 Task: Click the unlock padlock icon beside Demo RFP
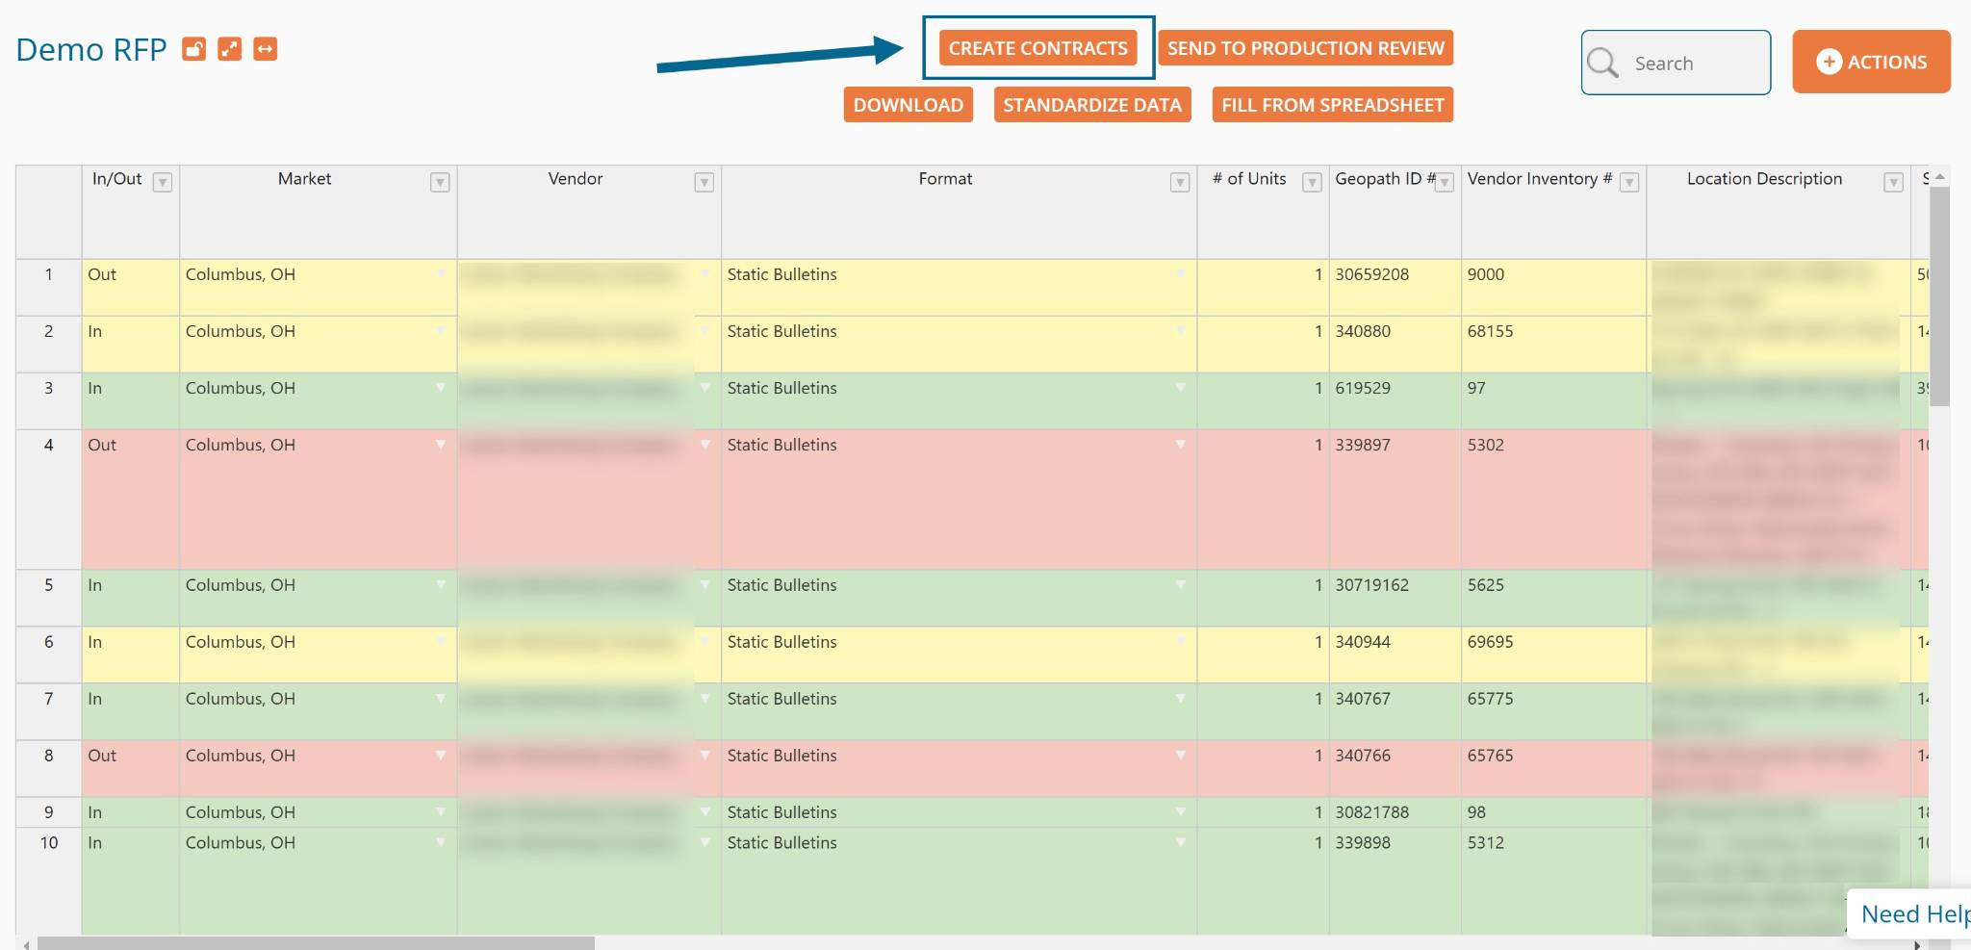pos(194,49)
